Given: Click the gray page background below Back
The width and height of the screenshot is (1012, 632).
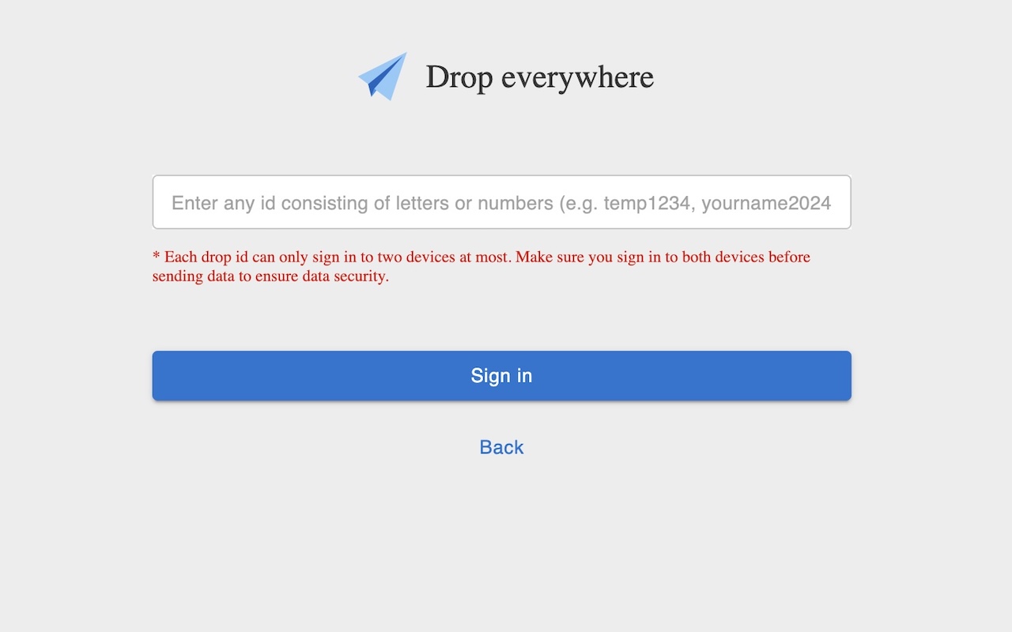Looking at the screenshot, I should (501, 545).
